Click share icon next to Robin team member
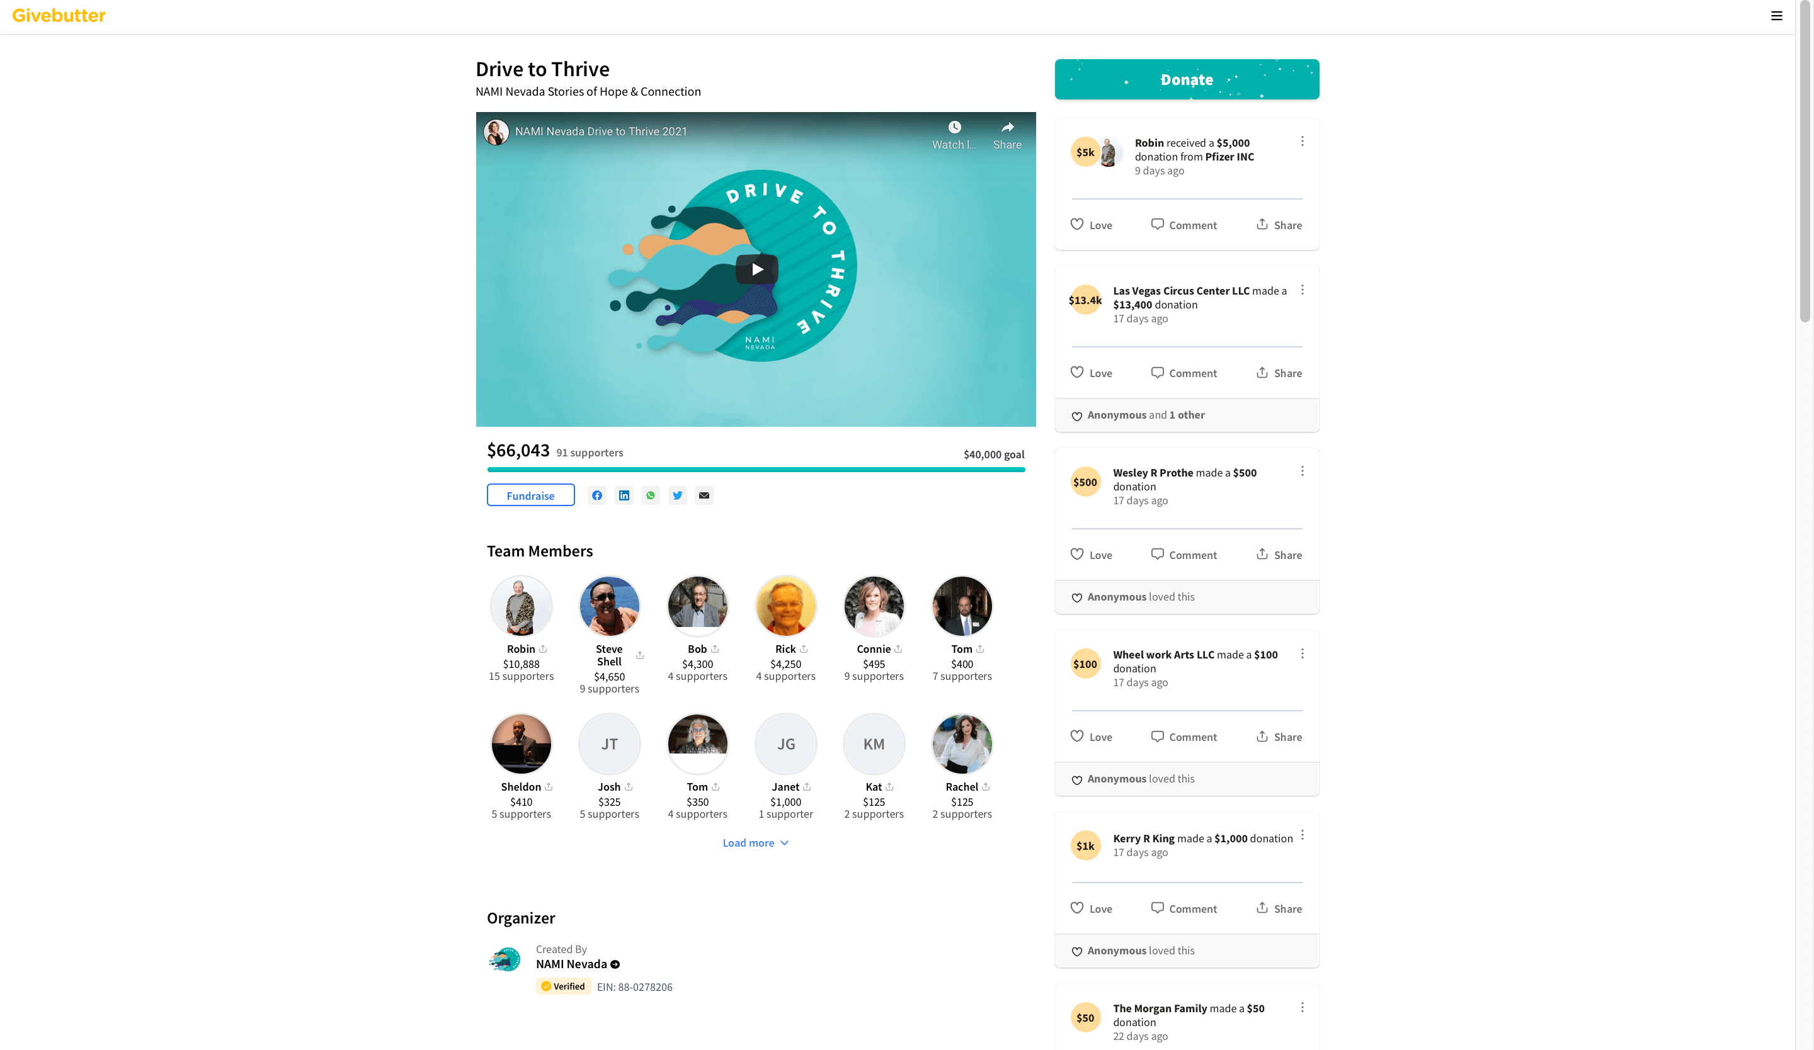Viewport: 1814px width, 1050px height. pos(544,649)
